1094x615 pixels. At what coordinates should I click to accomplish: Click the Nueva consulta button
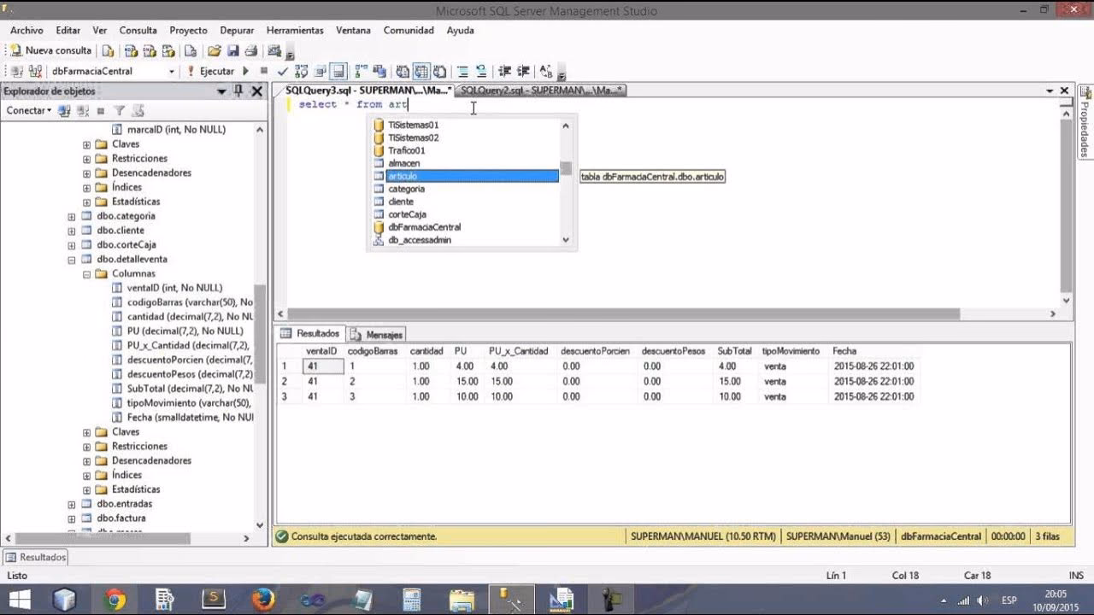(x=50, y=50)
